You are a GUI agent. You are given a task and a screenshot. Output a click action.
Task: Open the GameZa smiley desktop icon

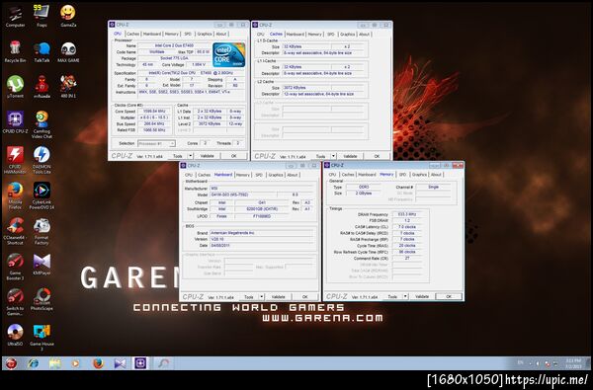(x=68, y=16)
